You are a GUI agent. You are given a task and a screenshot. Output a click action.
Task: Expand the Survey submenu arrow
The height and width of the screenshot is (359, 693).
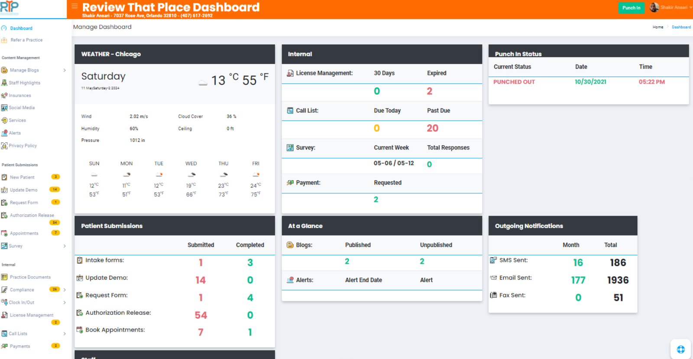point(65,246)
